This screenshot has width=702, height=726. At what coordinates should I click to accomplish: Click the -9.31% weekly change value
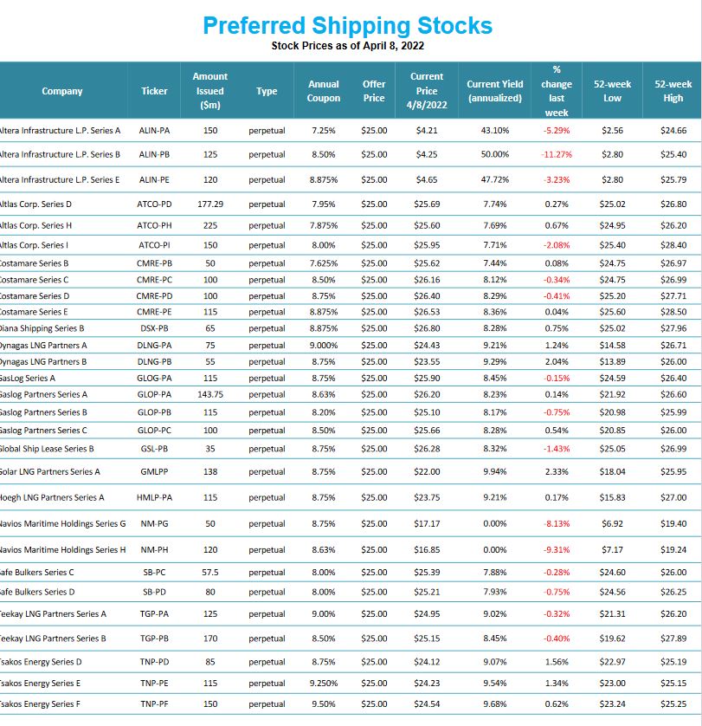557,550
